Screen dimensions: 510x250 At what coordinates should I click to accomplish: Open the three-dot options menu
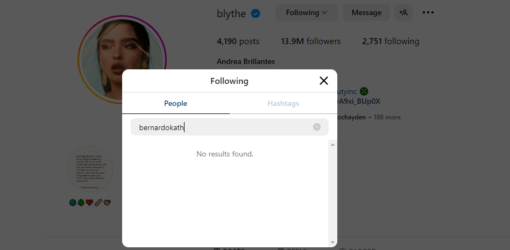coord(428,12)
